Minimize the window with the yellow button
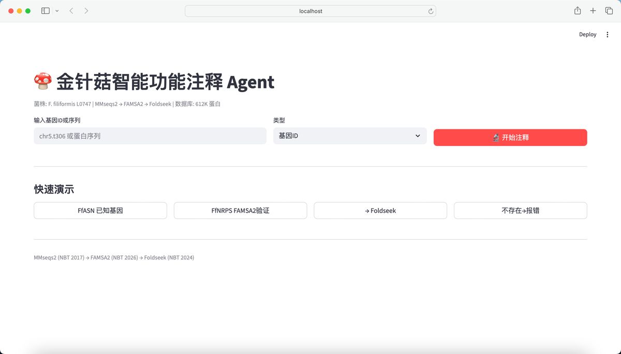 coord(19,11)
